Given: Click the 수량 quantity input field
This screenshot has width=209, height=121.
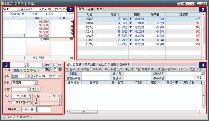Looking at the screenshot, I should 20,90.
